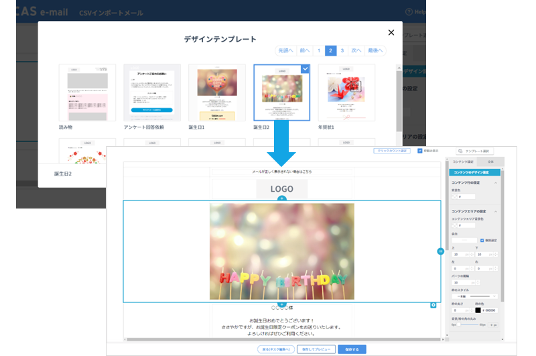Close the design template dialog

click(391, 32)
